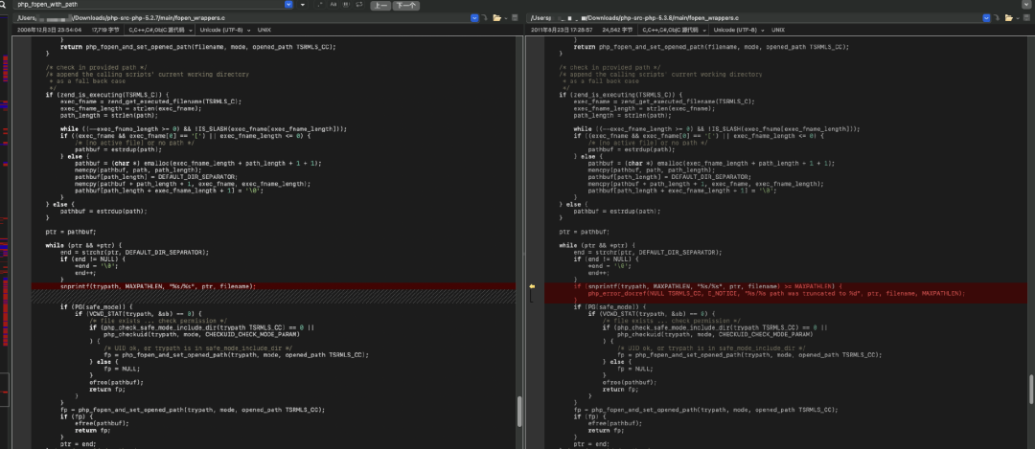The width and height of the screenshot is (1035, 449).
Task: Click right pane save file icon
Action: coord(1026,18)
